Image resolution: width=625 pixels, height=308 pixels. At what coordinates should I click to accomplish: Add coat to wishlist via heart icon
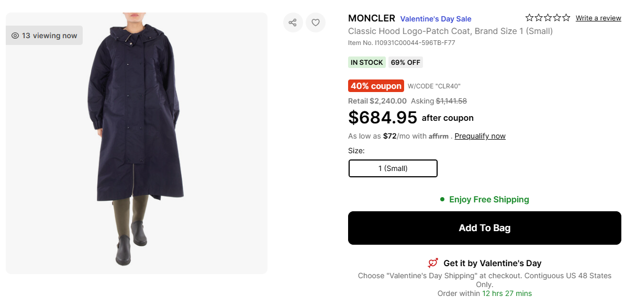pos(316,22)
